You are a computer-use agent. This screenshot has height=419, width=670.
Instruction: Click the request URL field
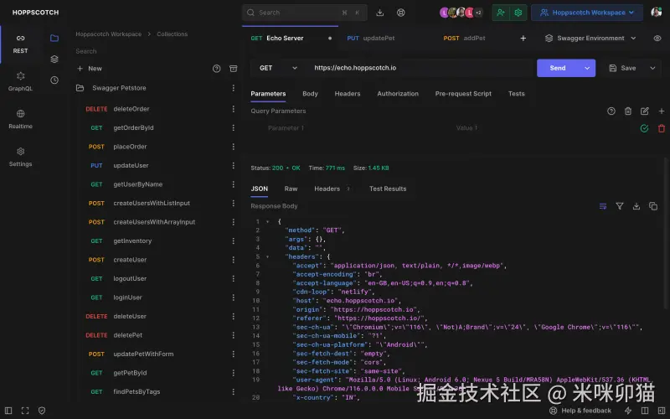pyautogui.click(x=421, y=68)
